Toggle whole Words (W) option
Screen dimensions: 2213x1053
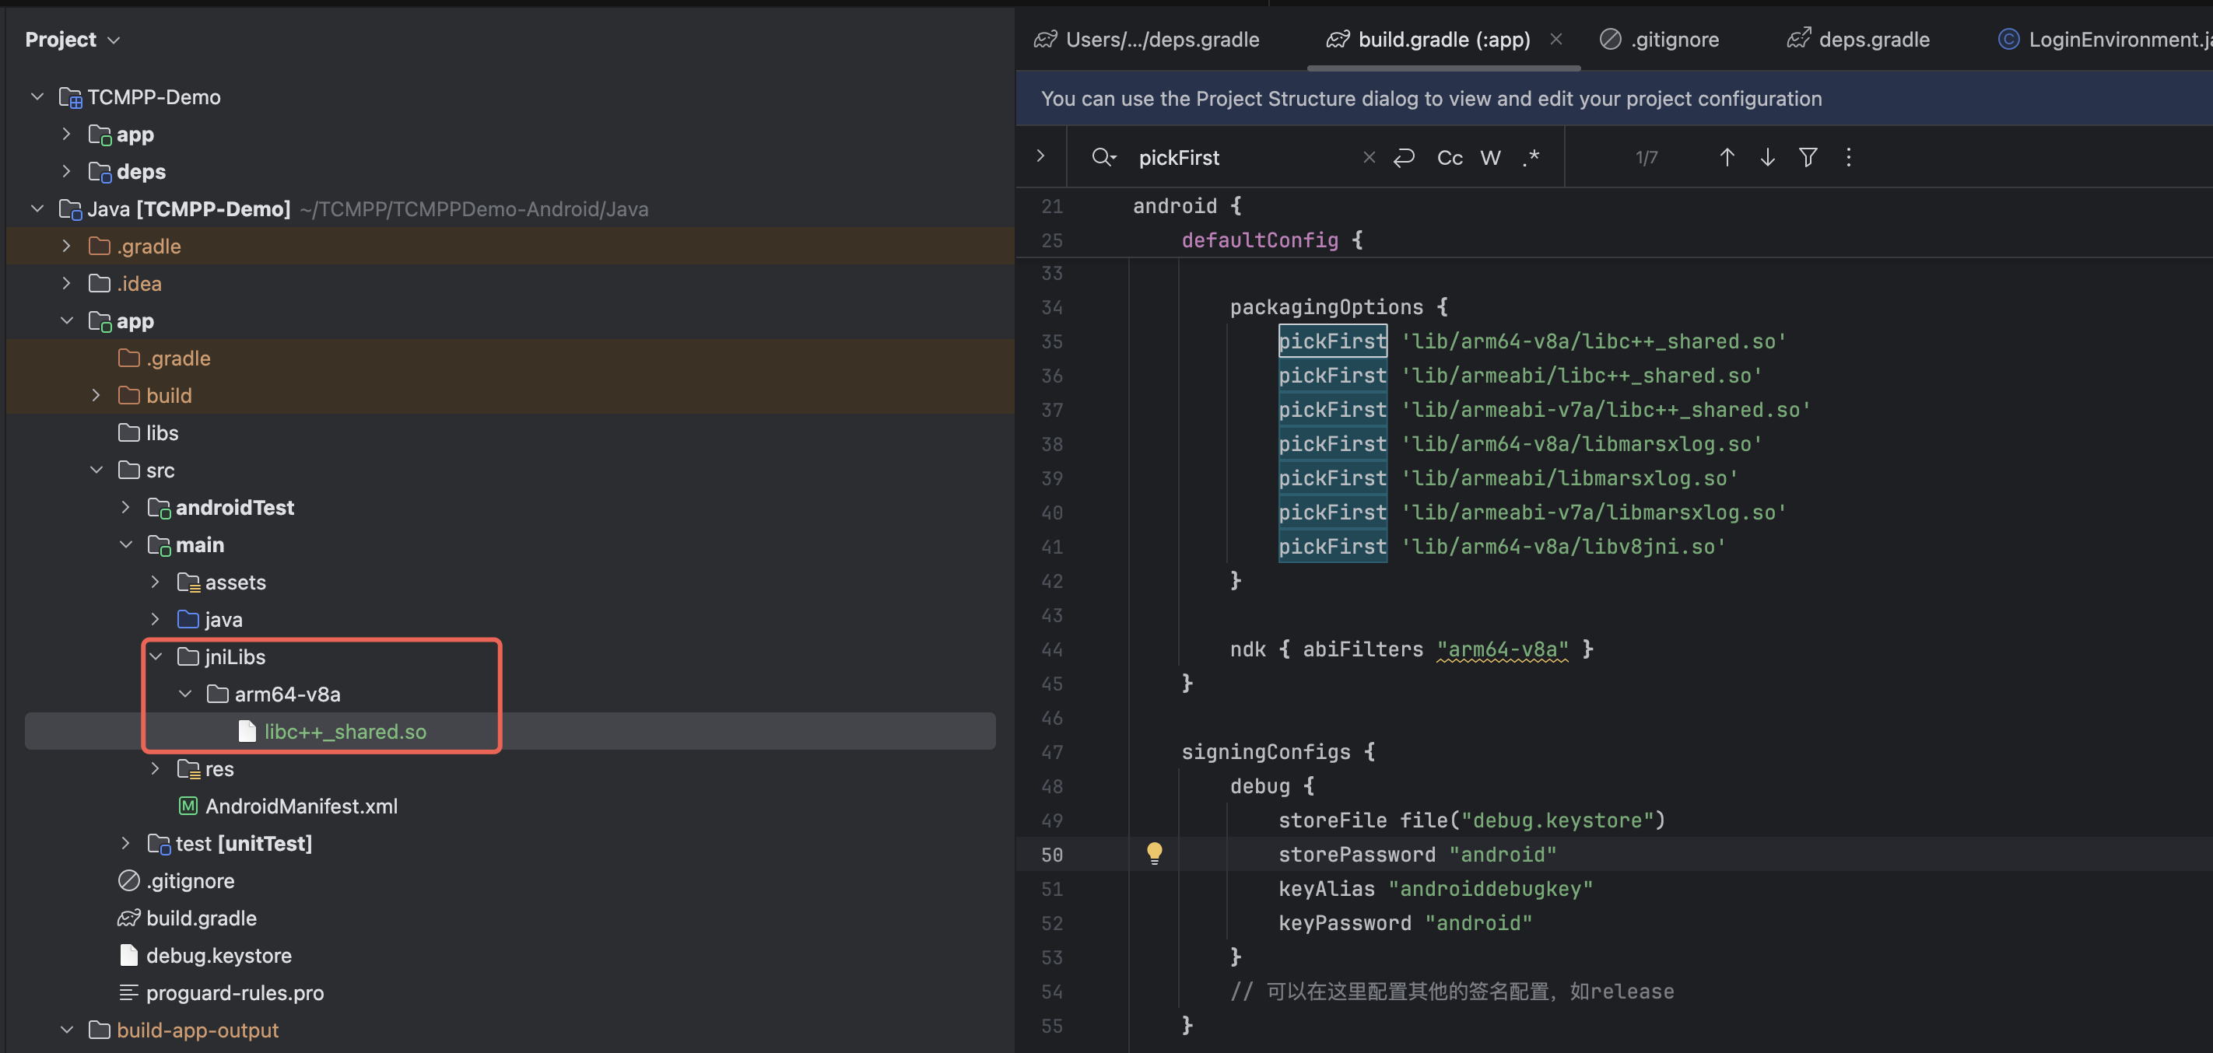(1489, 157)
